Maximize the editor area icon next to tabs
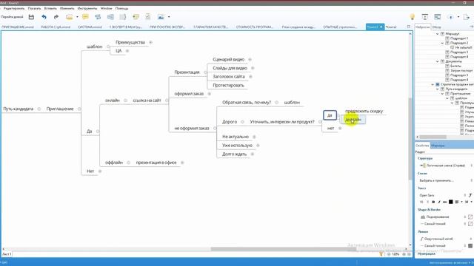474x266 pixels. tap(409, 27)
